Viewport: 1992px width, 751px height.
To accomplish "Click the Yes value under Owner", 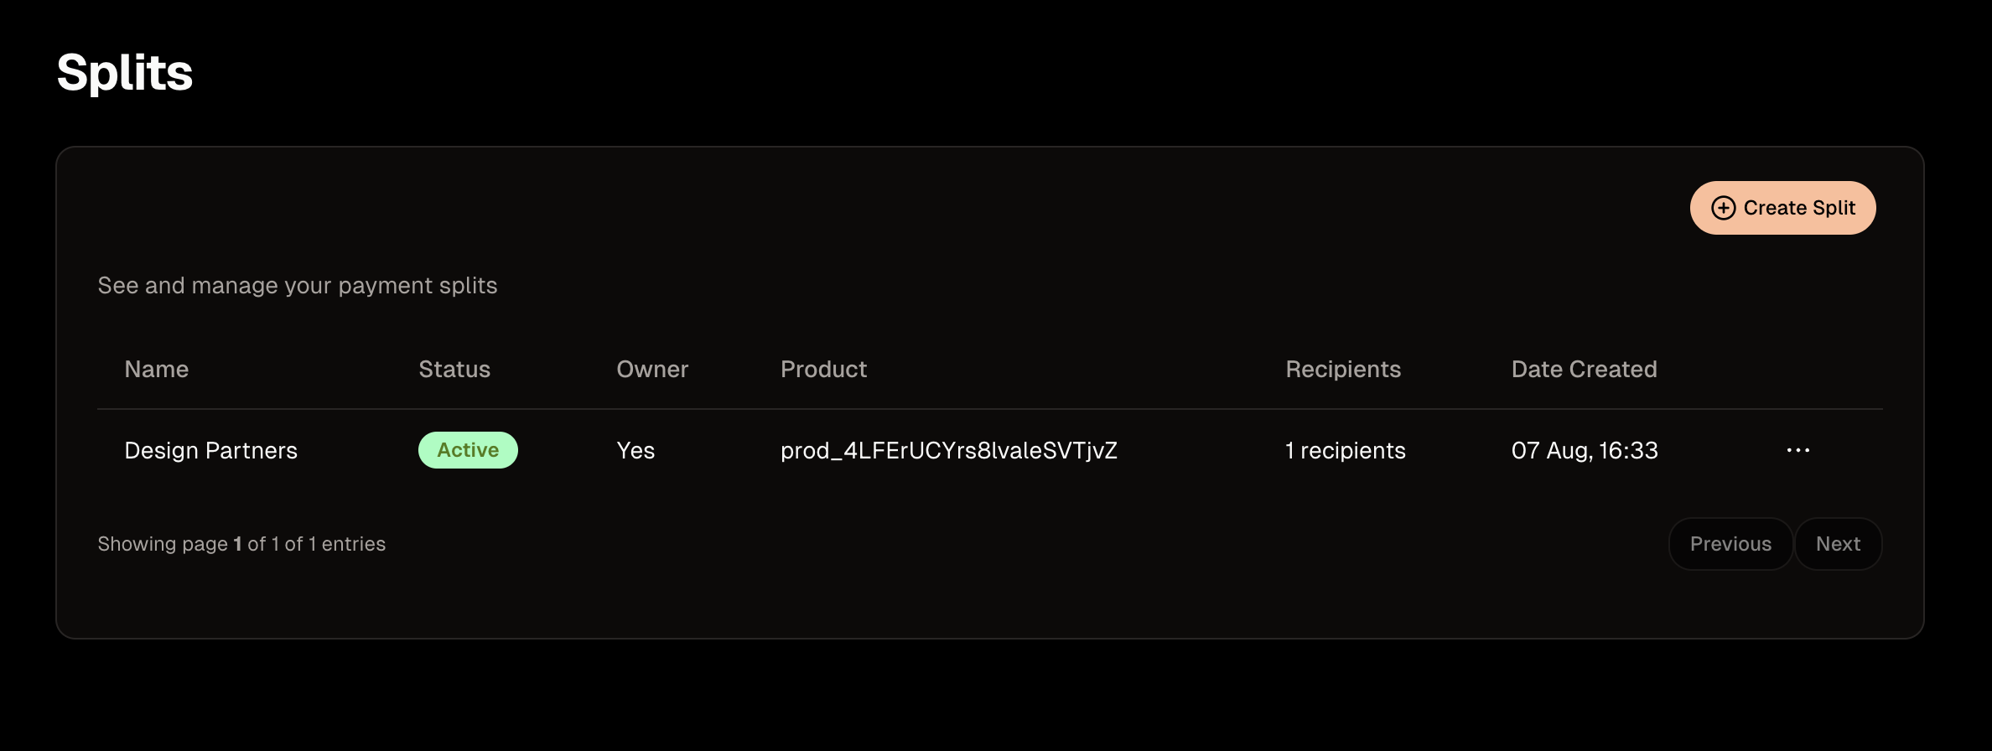I will point(635,451).
